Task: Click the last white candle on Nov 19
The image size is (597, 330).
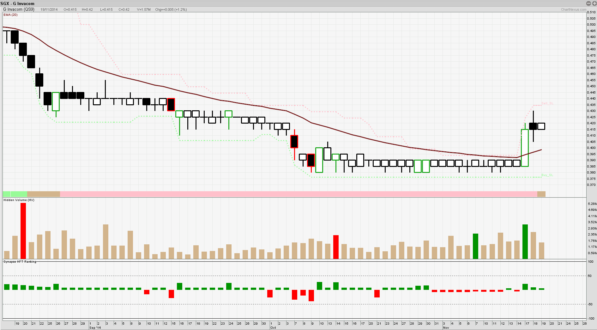Action: (x=541, y=126)
